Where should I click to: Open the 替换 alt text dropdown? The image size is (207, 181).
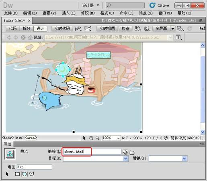(x=184, y=159)
